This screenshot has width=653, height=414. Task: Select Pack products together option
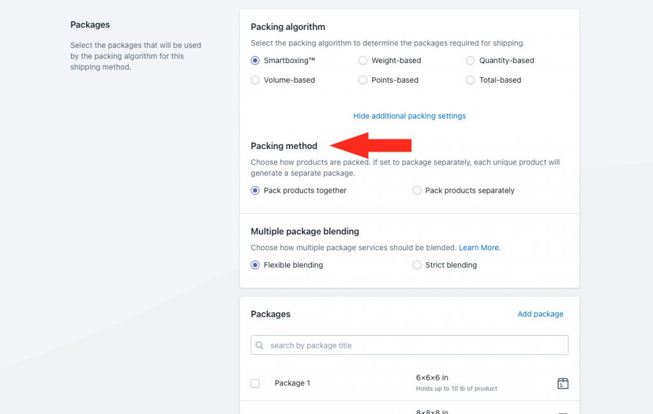[255, 190]
